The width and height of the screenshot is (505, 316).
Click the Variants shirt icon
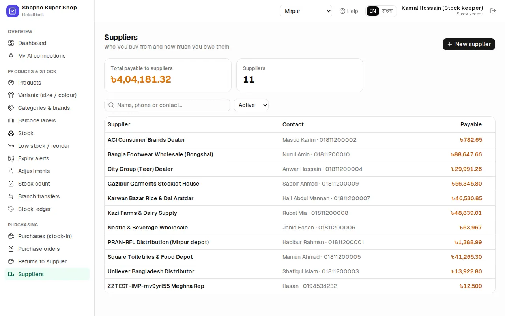pyautogui.click(x=11, y=95)
